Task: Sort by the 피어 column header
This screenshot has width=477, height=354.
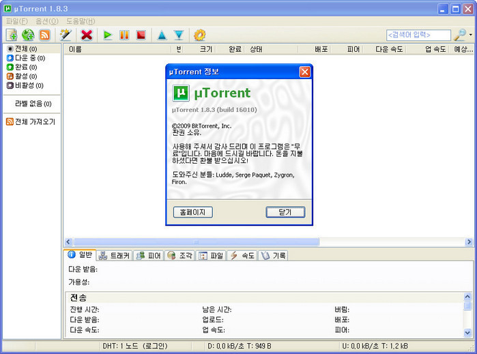Action: click(347, 49)
